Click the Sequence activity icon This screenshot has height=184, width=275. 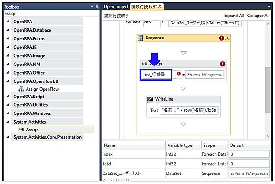tap(141, 38)
